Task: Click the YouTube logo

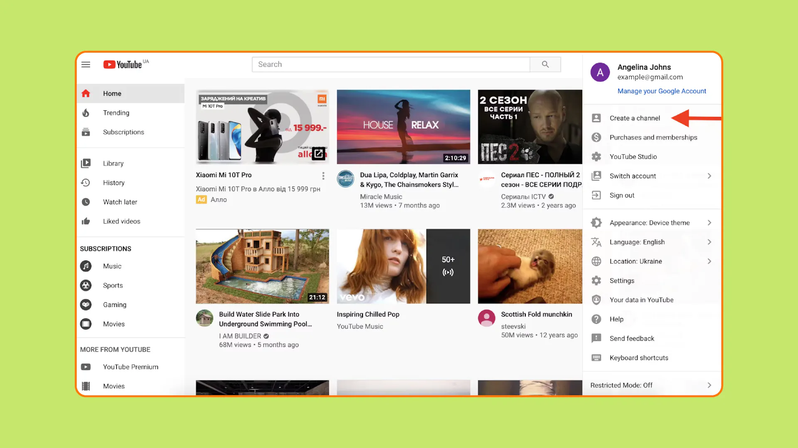Action: tap(123, 64)
